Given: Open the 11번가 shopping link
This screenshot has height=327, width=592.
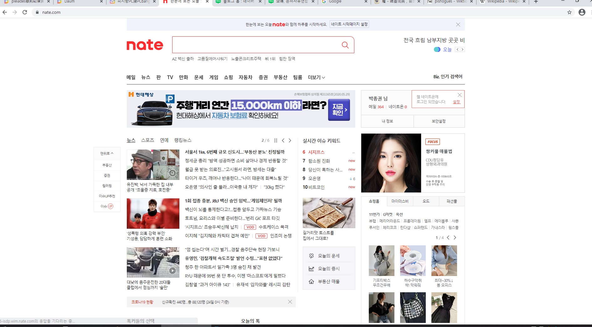Looking at the screenshot, I should pos(374,214).
